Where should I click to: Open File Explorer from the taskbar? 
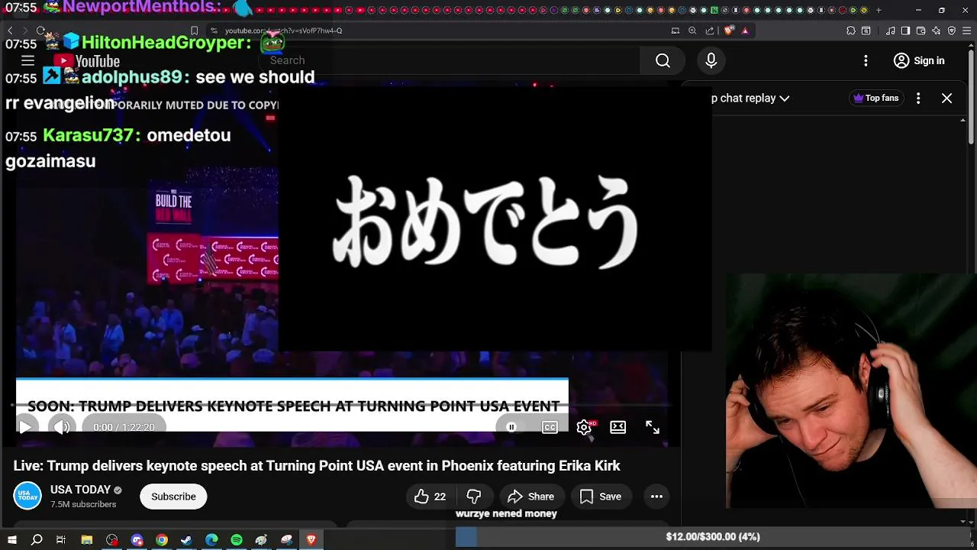[x=87, y=540]
